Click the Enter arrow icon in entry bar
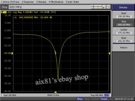 (104, 7)
